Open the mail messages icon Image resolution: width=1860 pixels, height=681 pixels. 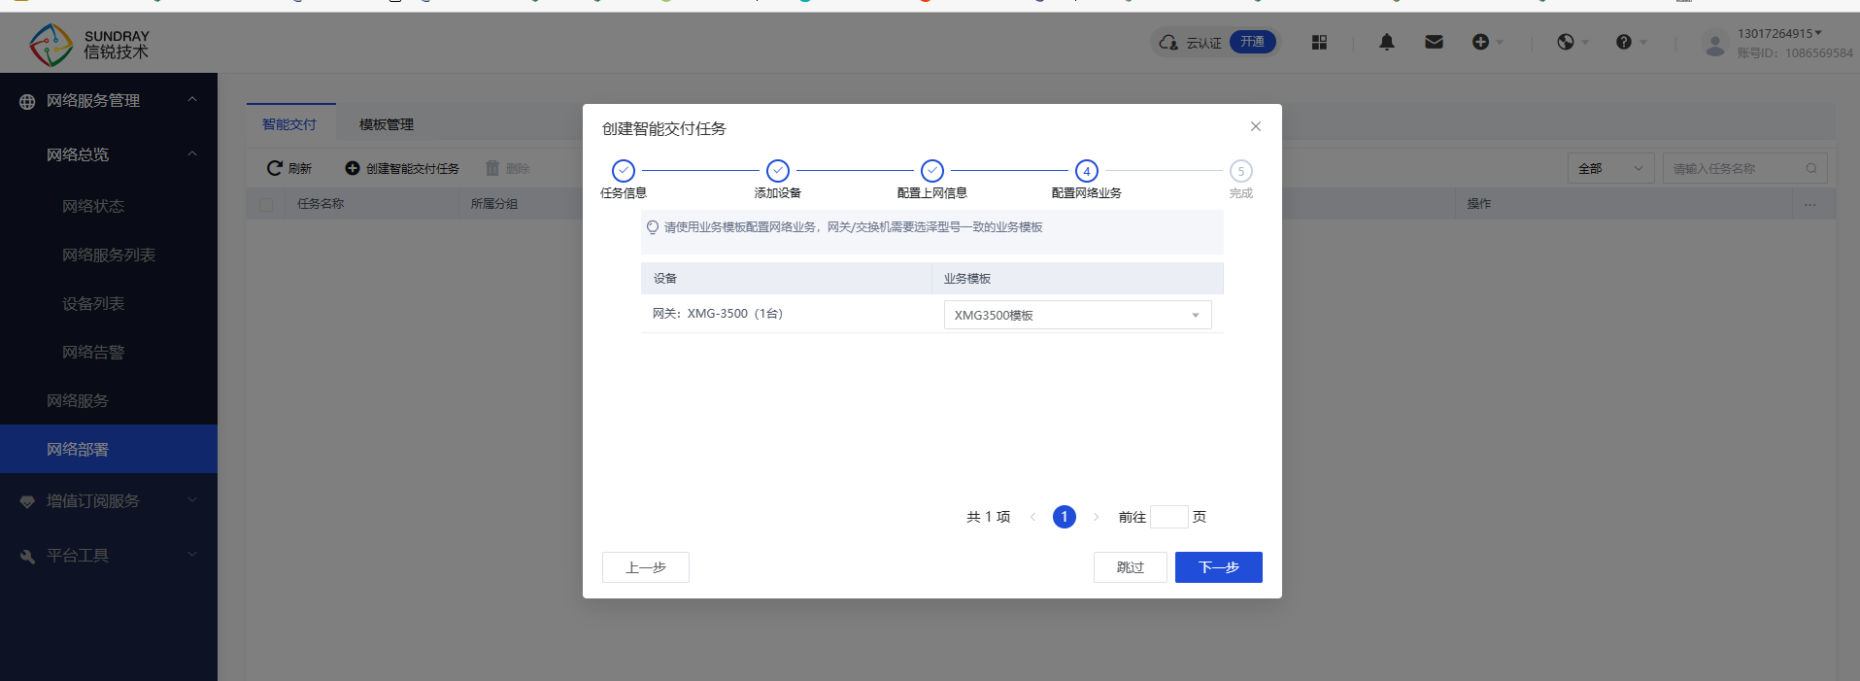click(1434, 42)
